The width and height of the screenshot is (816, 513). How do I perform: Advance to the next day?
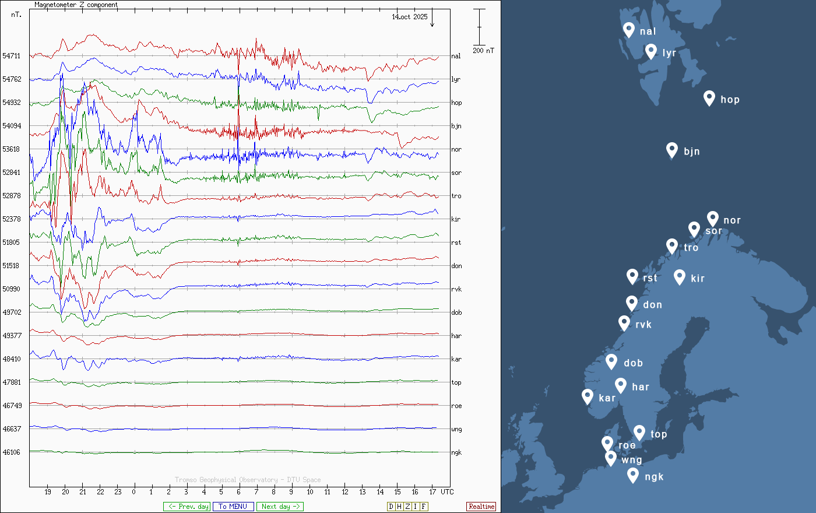[280, 507]
